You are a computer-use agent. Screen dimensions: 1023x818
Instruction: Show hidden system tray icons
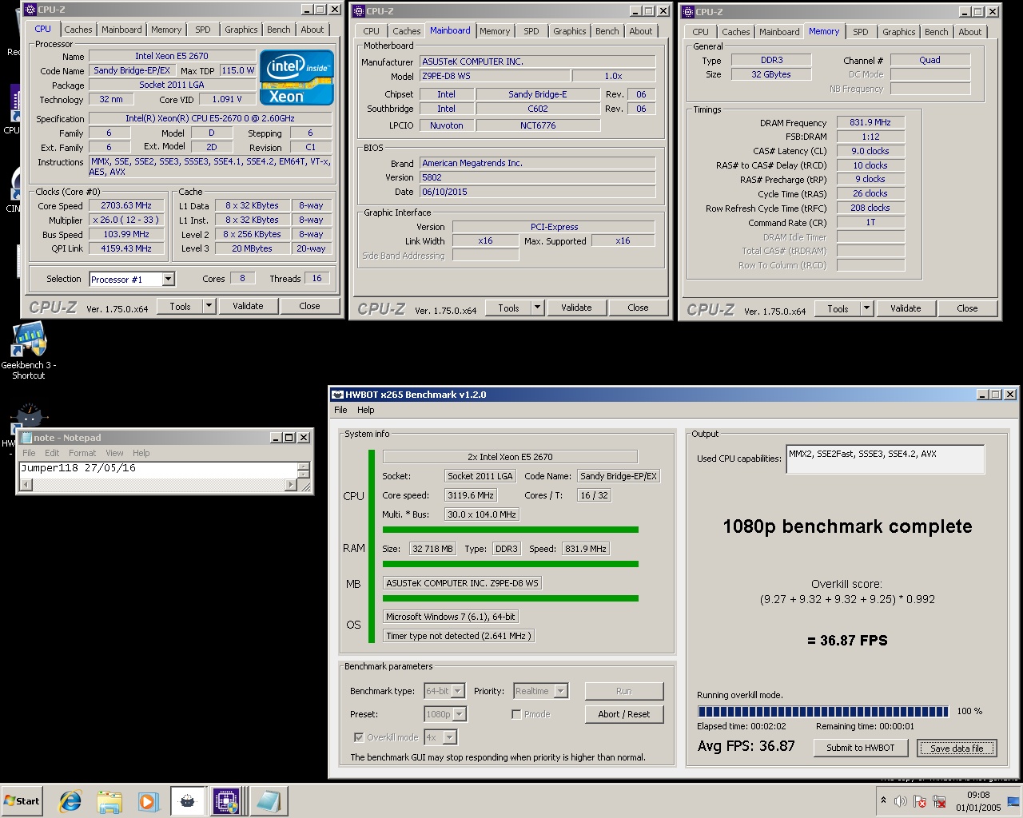(x=883, y=800)
